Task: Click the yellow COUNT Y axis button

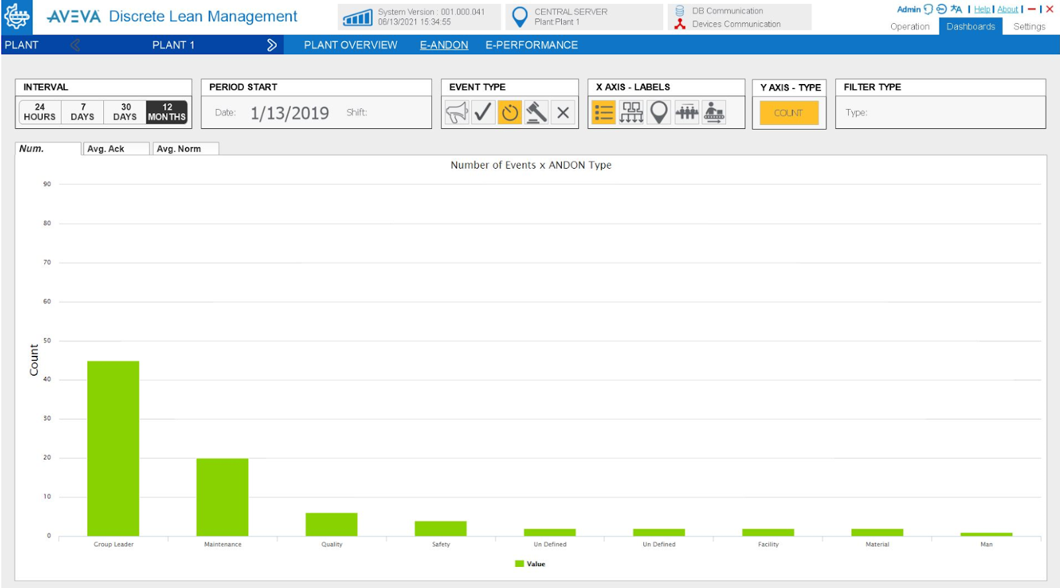Action: click(x=788, y=112)
